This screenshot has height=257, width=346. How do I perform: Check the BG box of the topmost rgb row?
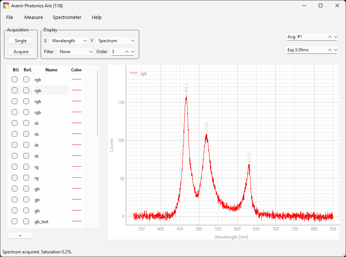tap(15, 79)
